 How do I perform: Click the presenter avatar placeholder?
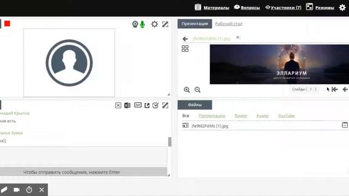pyautogui.click(x=69, y=63)
